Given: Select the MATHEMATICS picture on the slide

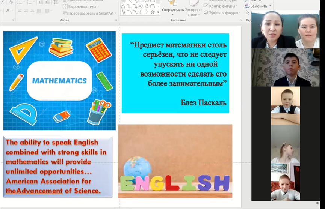Looking at the screenshot, I should 59,80.
